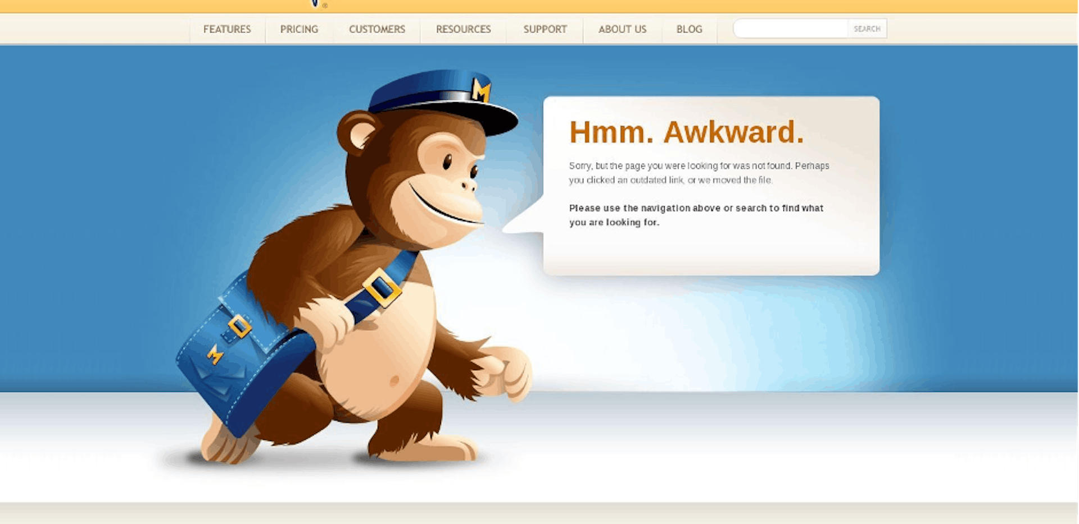Click the "page you were looking for" message
The image size is (1079, 524).
(x=699, y=173)
